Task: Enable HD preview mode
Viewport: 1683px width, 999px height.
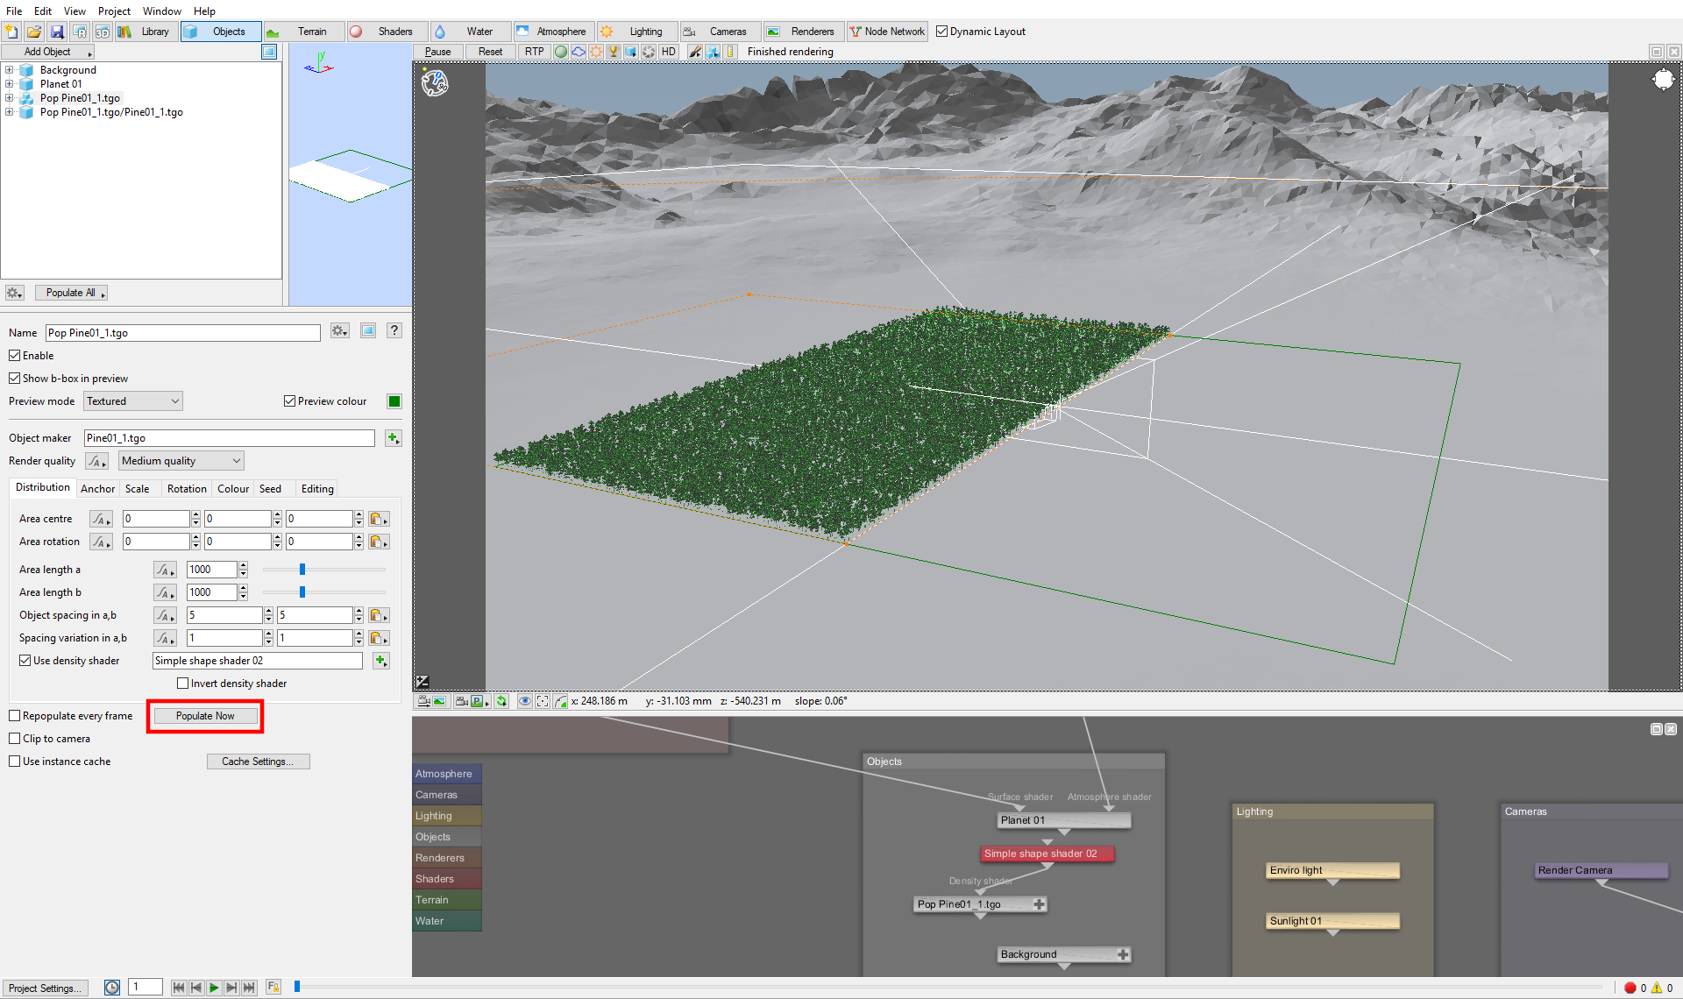Action: pos(669,52)
